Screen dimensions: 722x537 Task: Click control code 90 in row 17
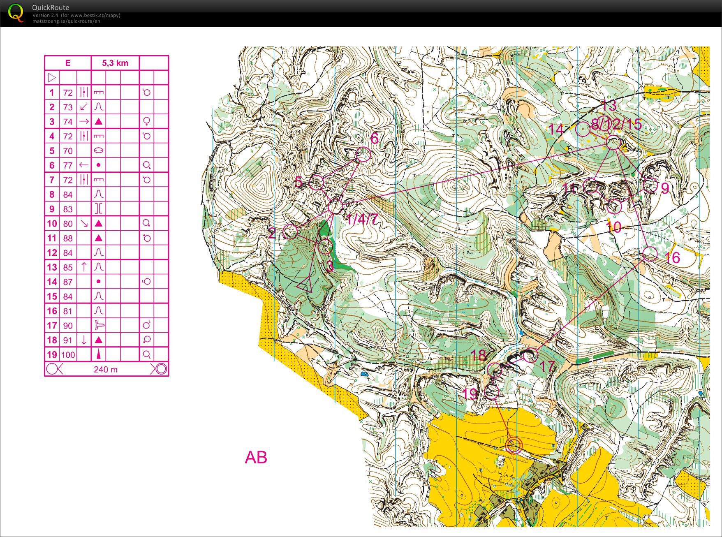[68, 326]
